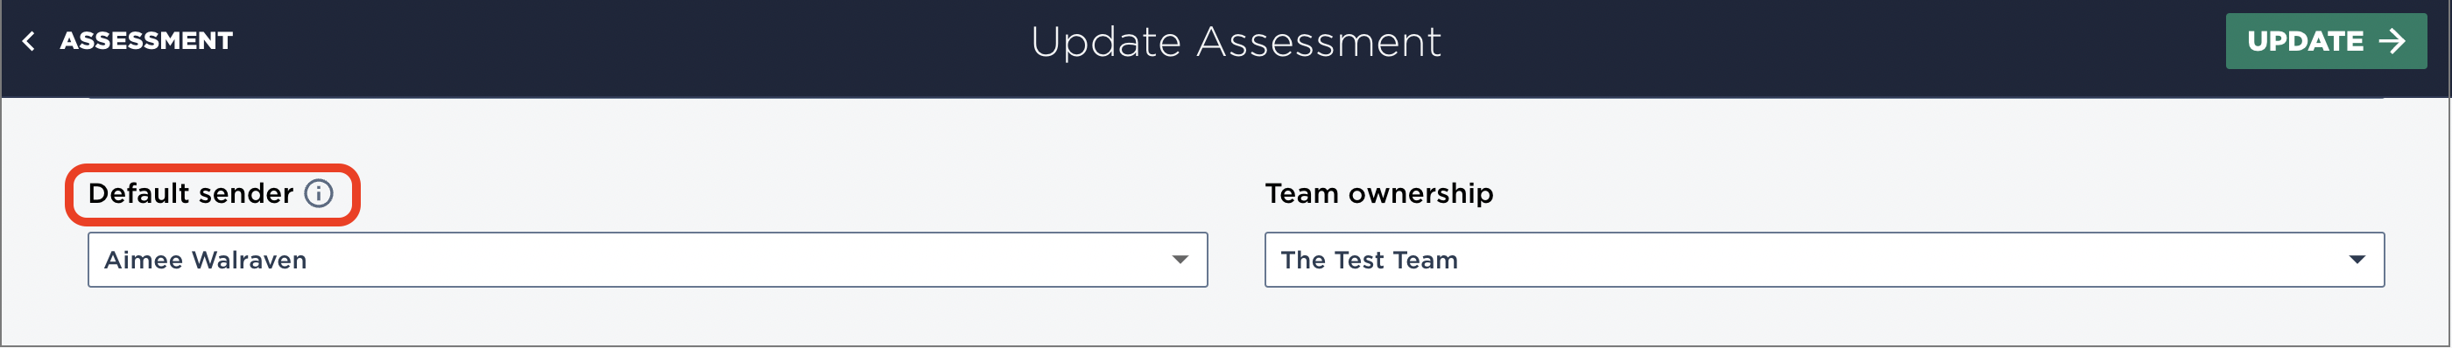Click the gray form background below dropdowns
This screenshot has height=348, width=2452.
tap(1226, 318)
